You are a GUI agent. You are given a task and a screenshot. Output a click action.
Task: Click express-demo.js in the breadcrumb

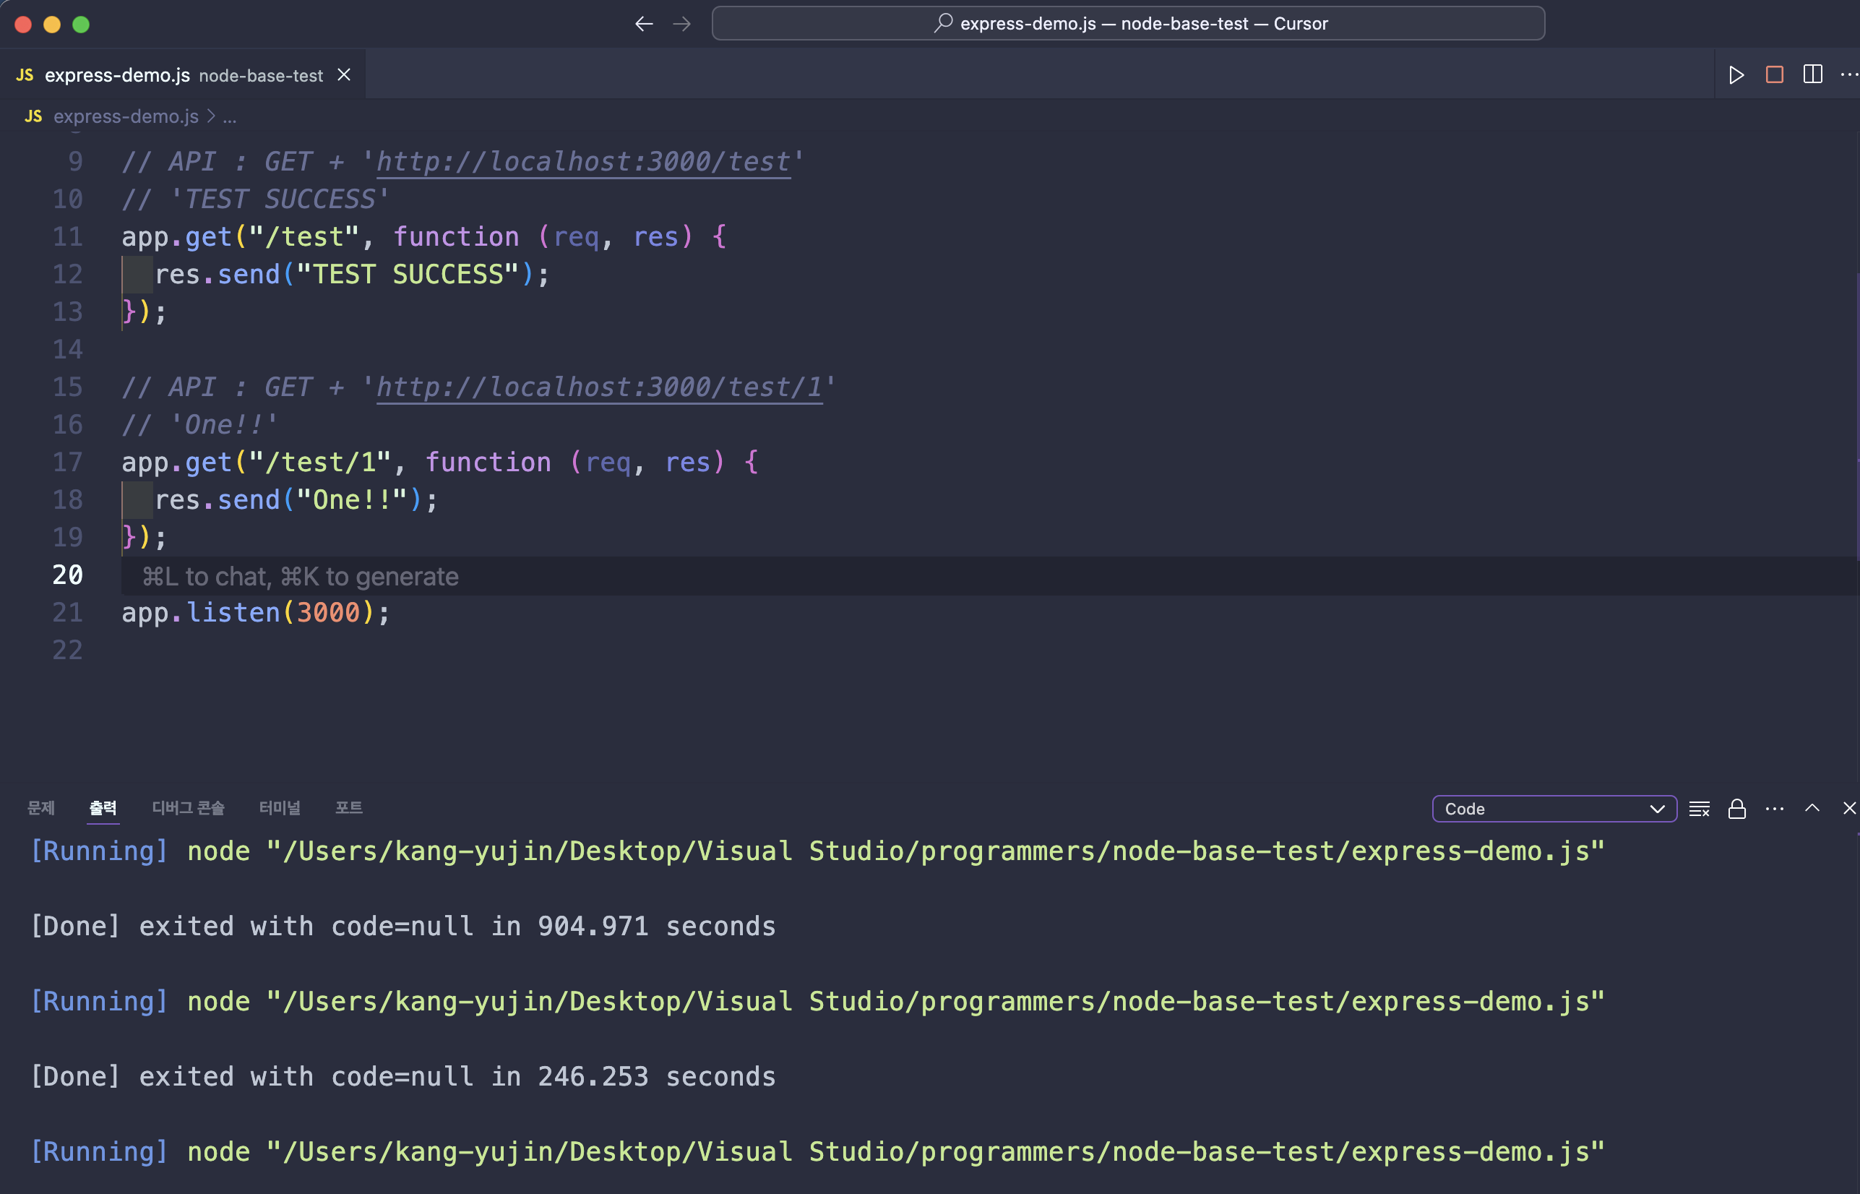point(126,117)
